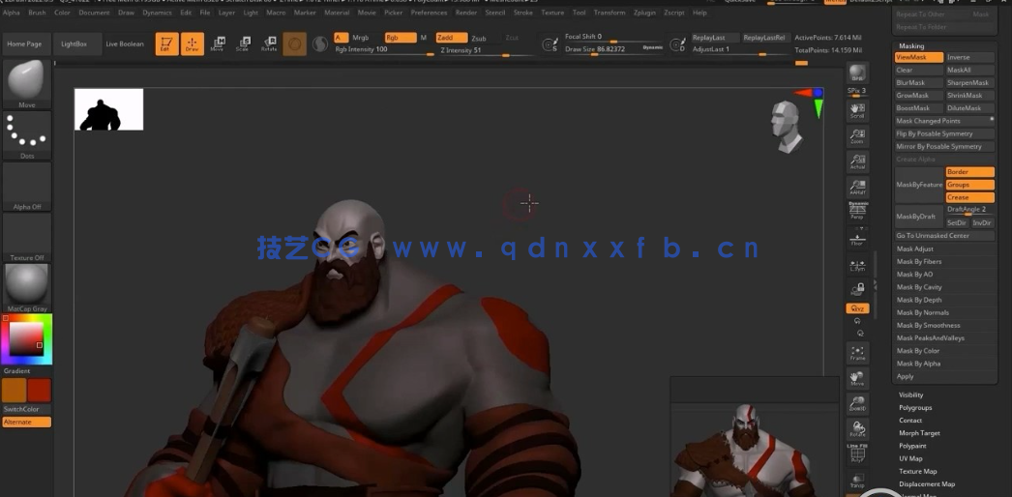This screenshot has width=1012, height=497.
Task: Select the Move transform tool in top shelf
Action: 218,44
